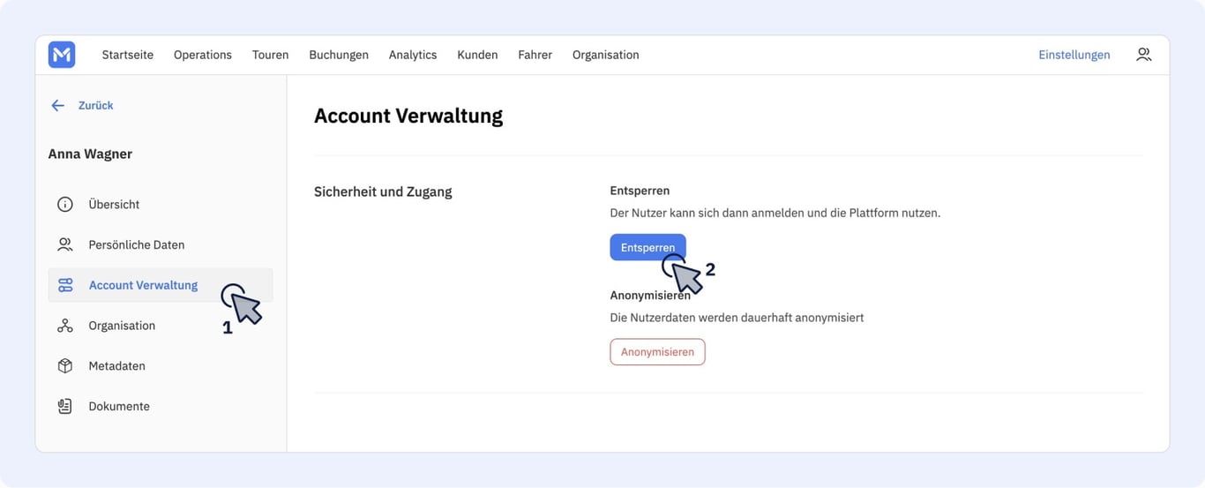Open the Analytics section
The image size is (1205, 488).
pyautogui.click(x=413, y=55)
